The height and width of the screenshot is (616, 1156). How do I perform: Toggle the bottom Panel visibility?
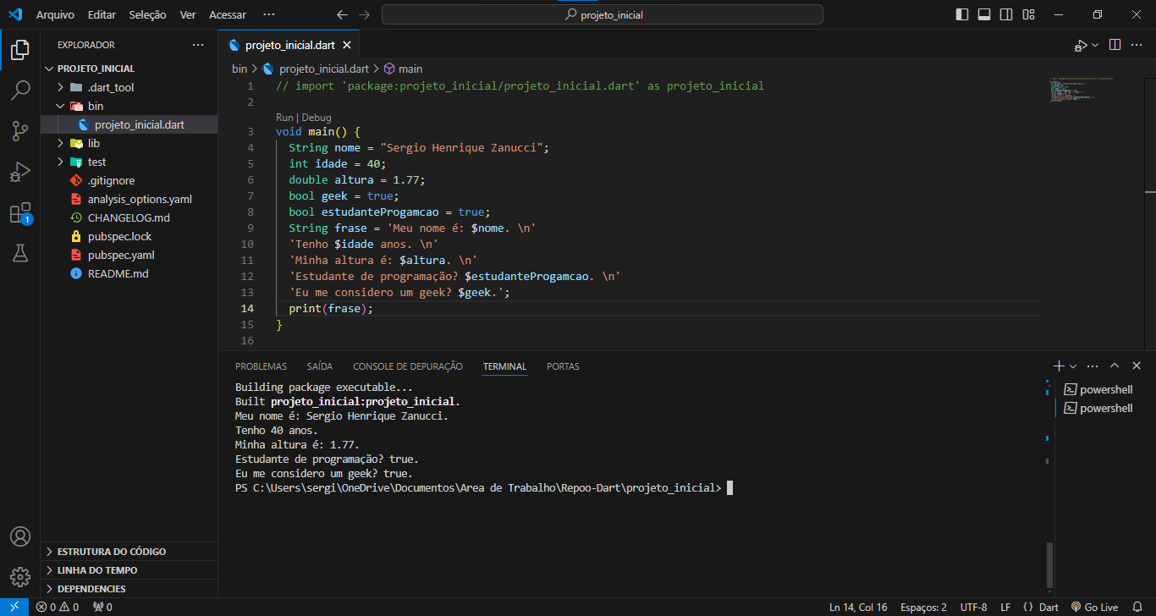(x=984, y=14)
